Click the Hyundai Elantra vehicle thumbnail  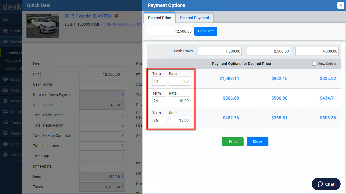point(42,26)
